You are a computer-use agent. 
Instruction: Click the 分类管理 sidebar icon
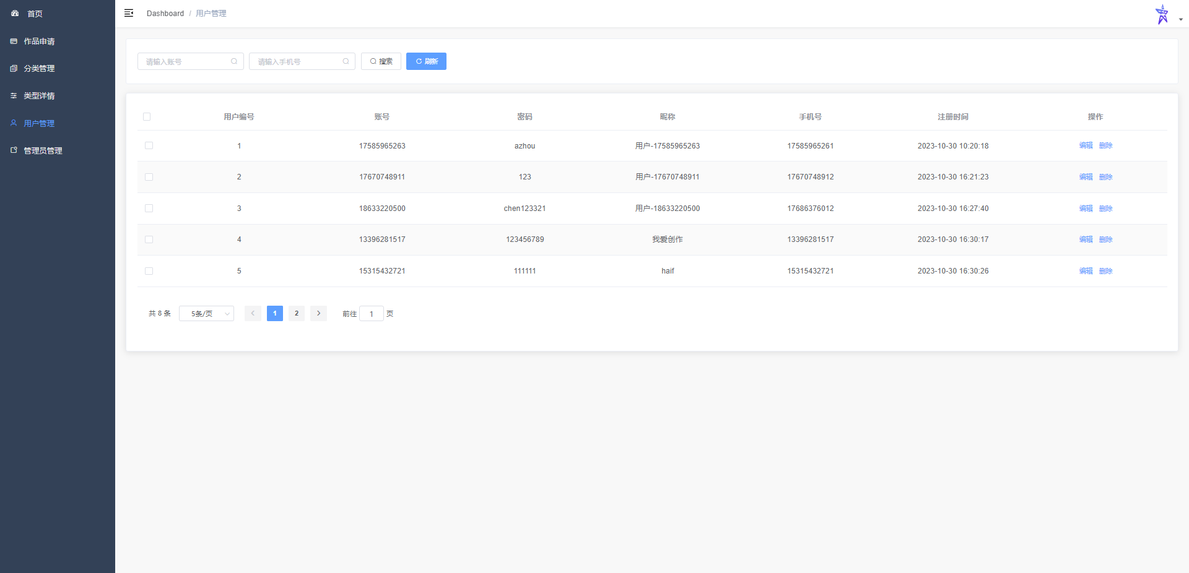coord(14,68)
